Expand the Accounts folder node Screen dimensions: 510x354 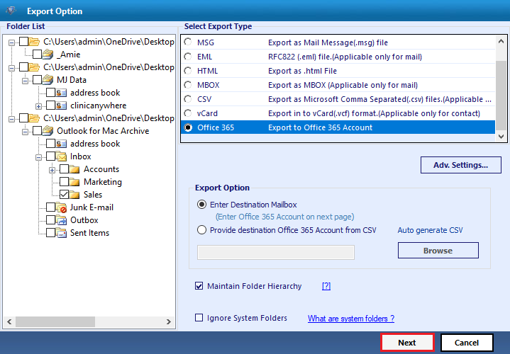52,169
